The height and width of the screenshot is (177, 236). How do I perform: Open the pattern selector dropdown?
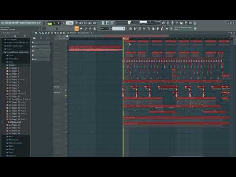[118, 29]
